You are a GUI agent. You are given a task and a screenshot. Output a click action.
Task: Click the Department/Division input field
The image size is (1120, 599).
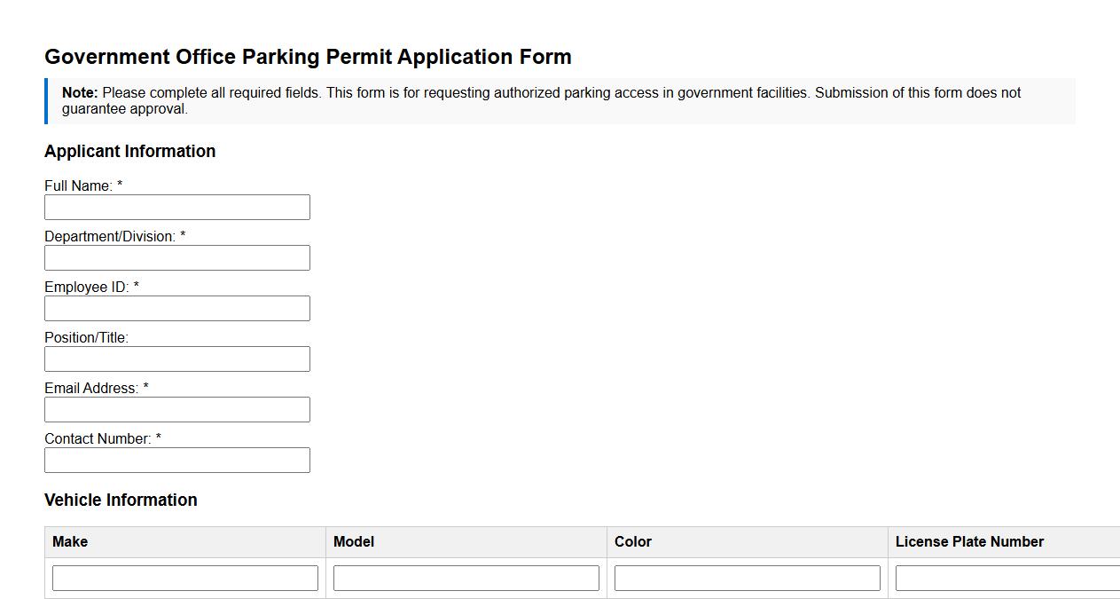177,257
